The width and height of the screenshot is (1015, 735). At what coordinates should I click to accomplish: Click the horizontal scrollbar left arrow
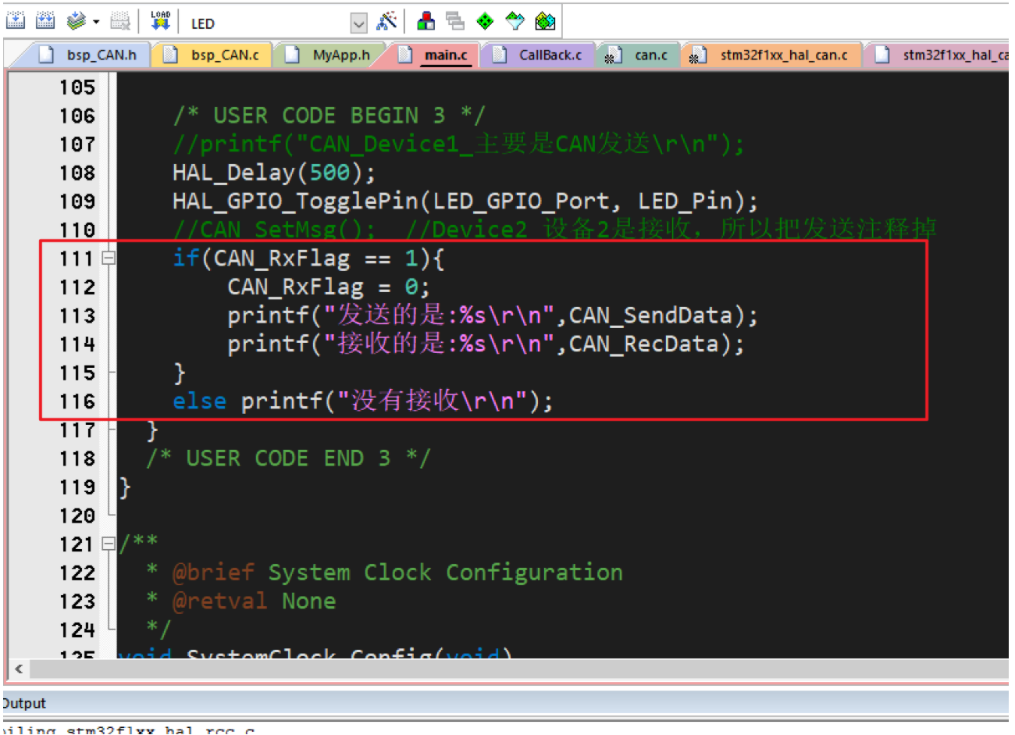19,669
